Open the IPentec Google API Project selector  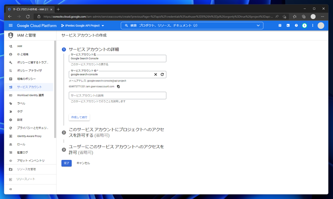point(83,25)
